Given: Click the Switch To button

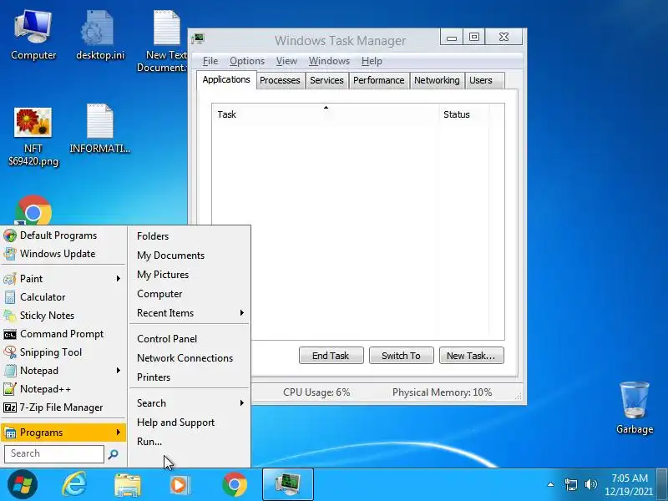Looking at the screenshot, I should 401,356.
